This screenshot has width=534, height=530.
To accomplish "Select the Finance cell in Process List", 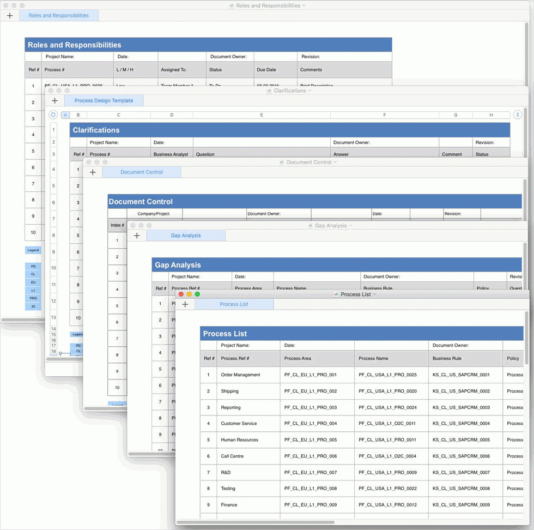I will pos(248,505).
